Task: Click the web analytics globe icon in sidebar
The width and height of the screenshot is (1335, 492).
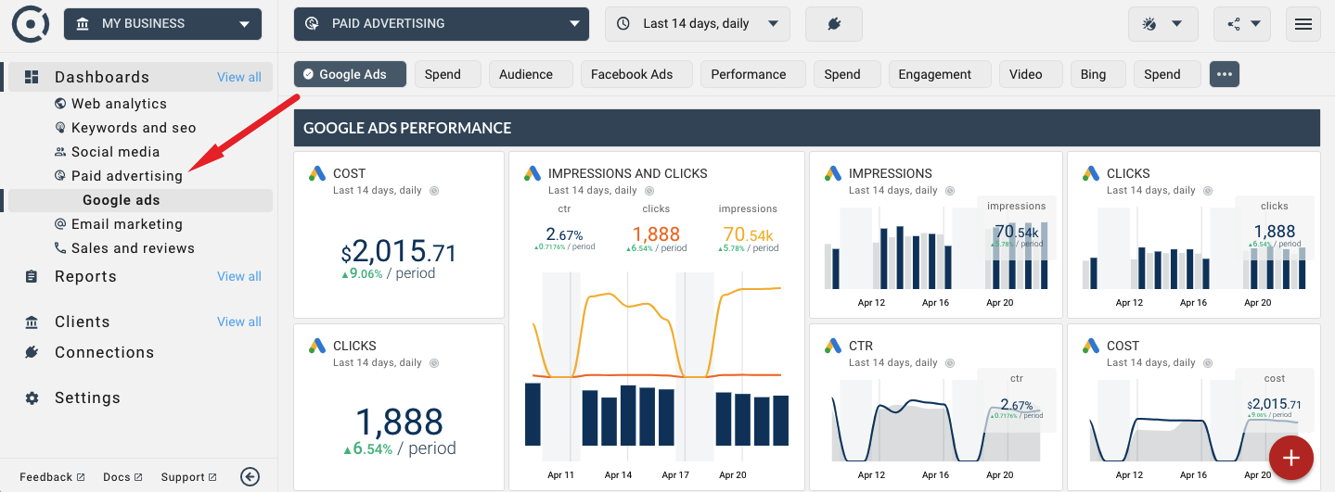Action: point(60,104)
